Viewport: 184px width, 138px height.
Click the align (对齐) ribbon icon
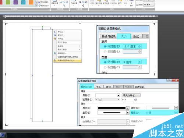pos(120,3)
